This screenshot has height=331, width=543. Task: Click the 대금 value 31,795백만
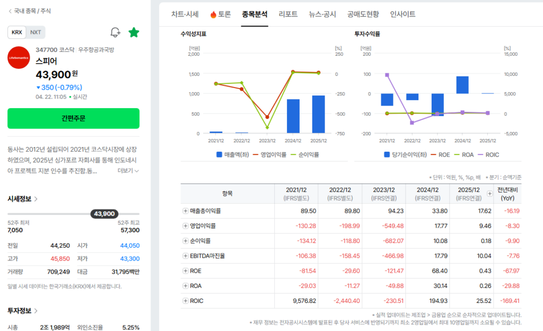coord(125,272)
